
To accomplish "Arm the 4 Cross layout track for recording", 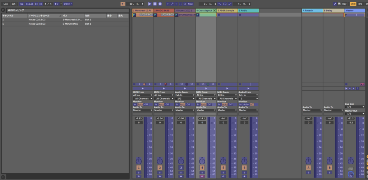I will coord(202,176).
